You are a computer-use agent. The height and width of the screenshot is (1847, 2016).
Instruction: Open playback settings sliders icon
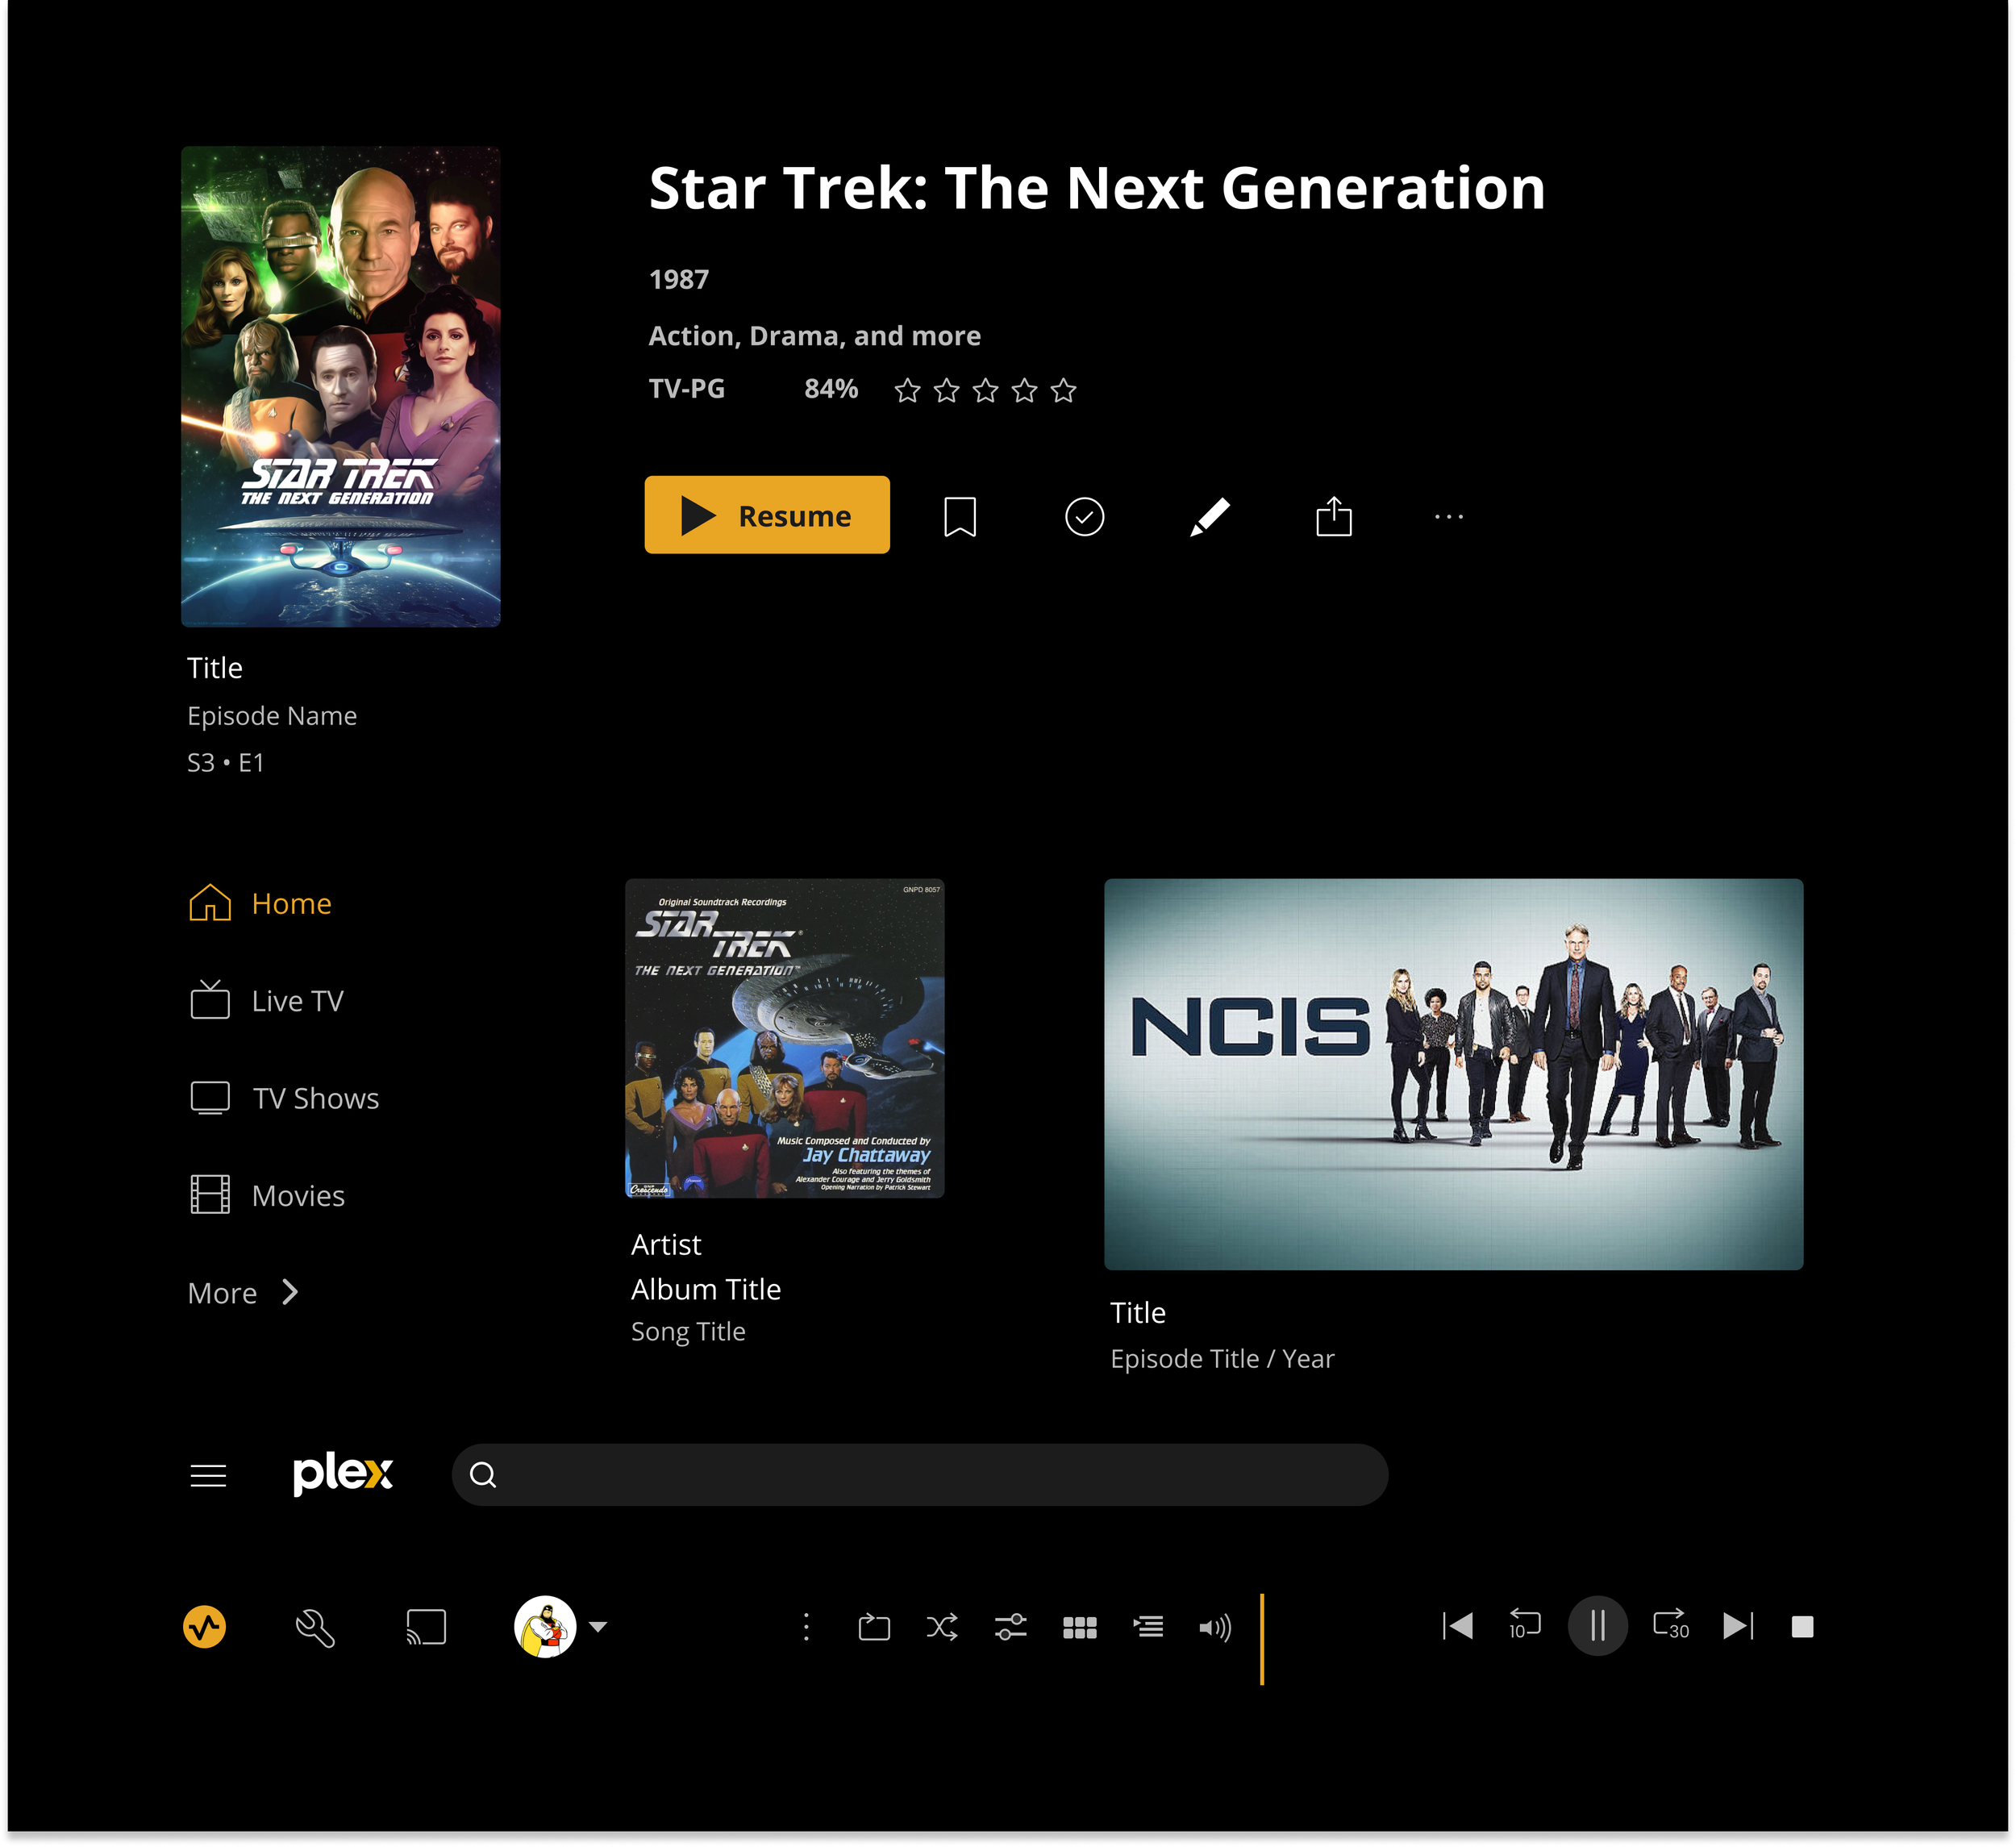pyautogui.click(x=1010, y=1627)
